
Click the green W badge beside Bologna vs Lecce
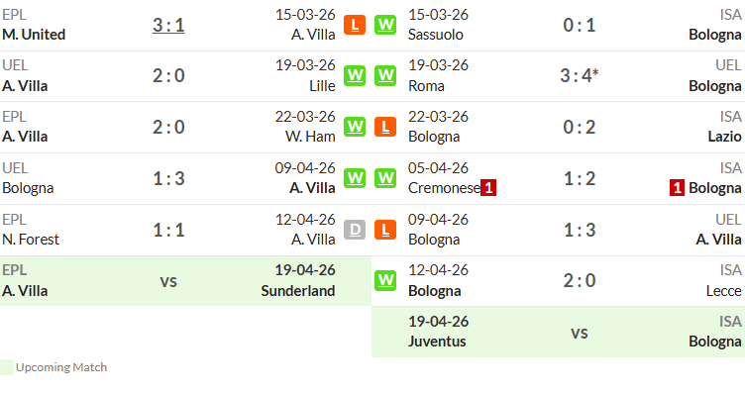coord(384,280)
